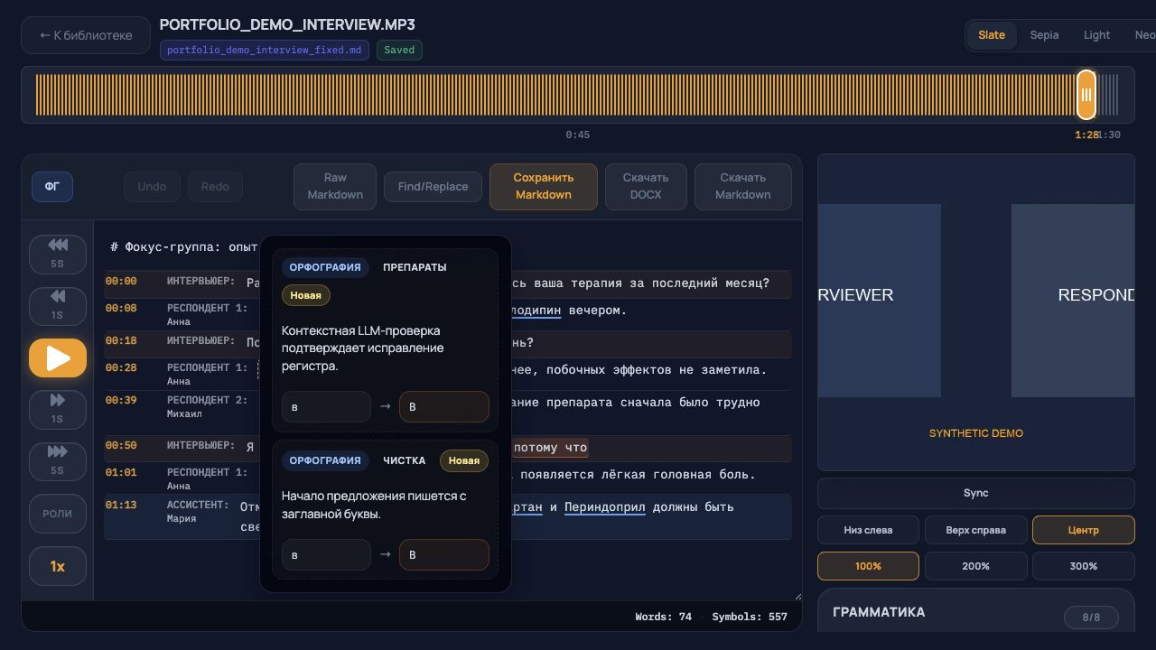Click the Redo button
Screen dimensions: 1156x650
point(215,187)
